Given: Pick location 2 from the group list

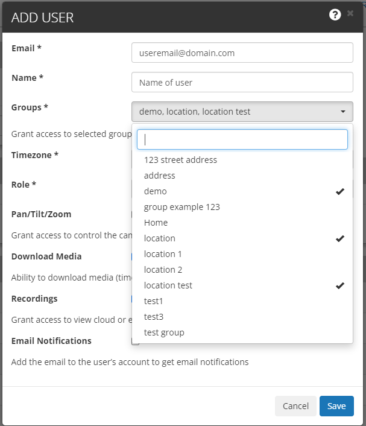Looking at the screenshot, I should (163, 270).
